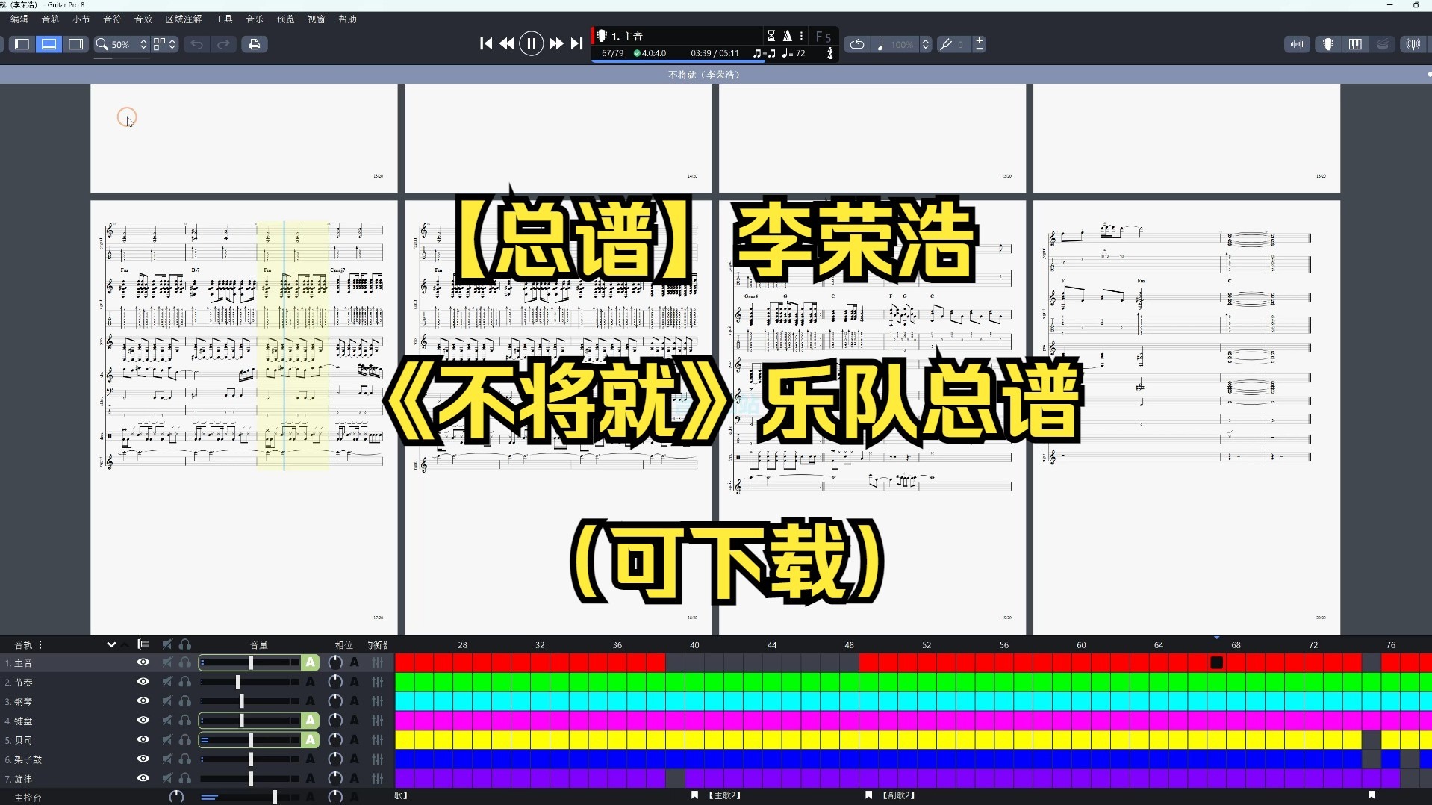Image resolution: width=1432 pixels, height=805 pixels.
Task: Open the print dialog
Action: (254, 44)
